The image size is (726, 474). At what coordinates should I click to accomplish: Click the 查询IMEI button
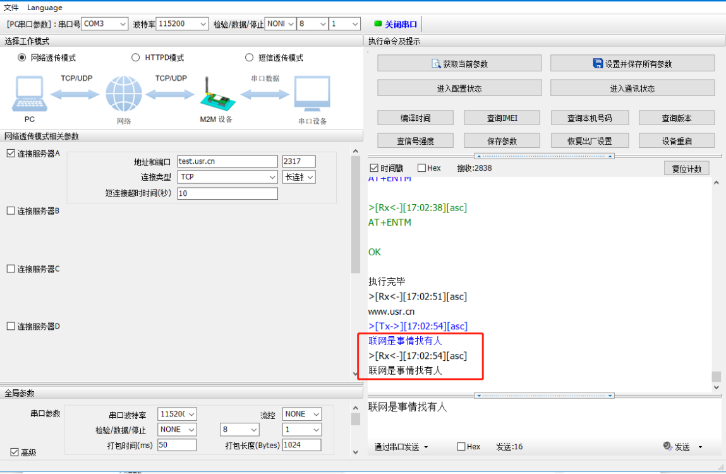502,118
